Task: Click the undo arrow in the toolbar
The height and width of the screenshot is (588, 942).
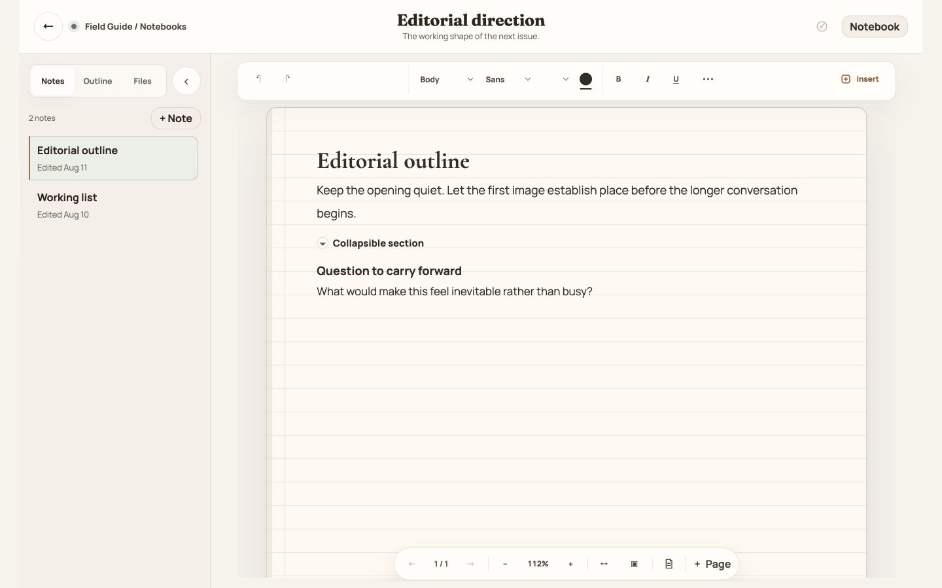Action: pyautogui.click(x=259, y=79)
